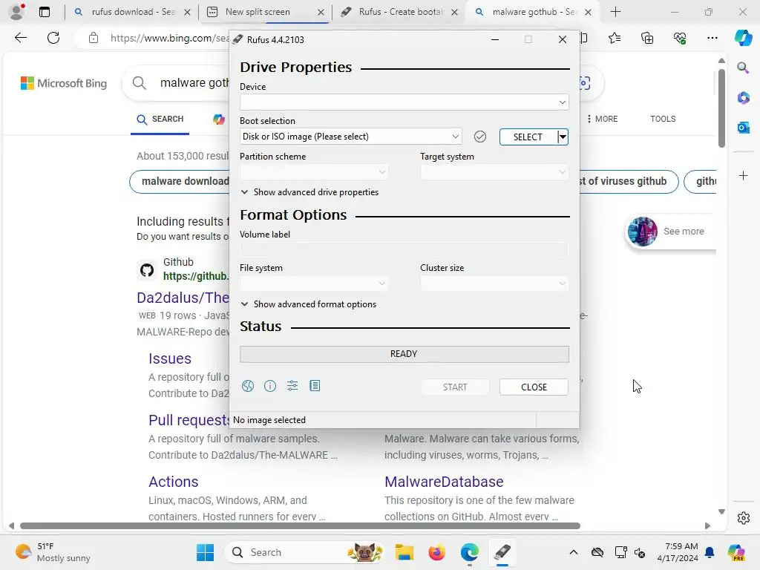
Task: Expand Show advanced drive properties
Action: coord(309,192)
